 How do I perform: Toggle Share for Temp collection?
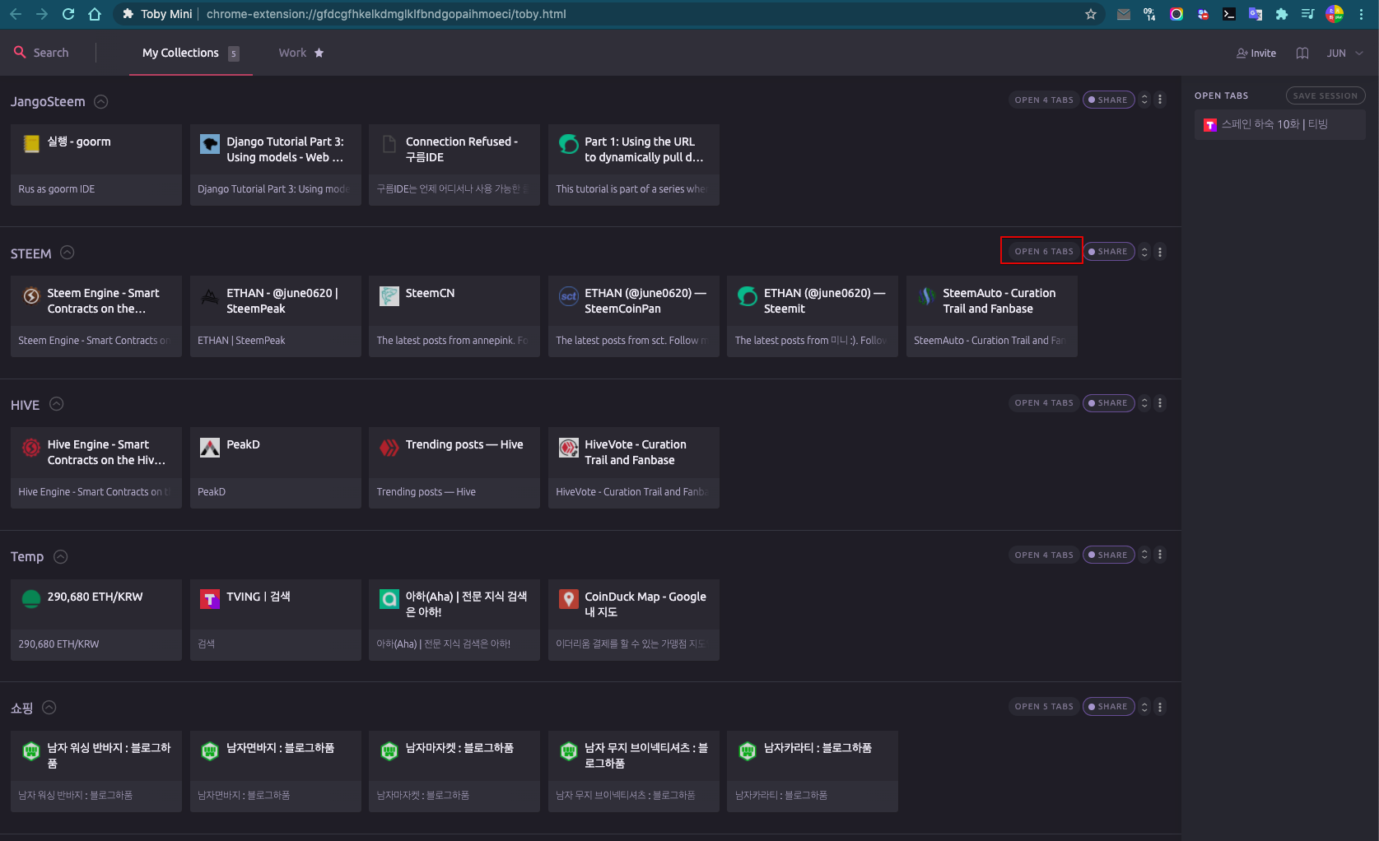(1109, 555)
